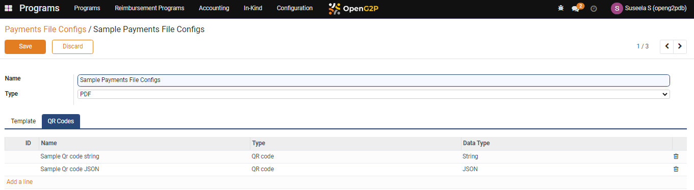Discard the current changes
Image resolution: width=694 pixels, height=190 pixels.
click(x=72, y=46)
